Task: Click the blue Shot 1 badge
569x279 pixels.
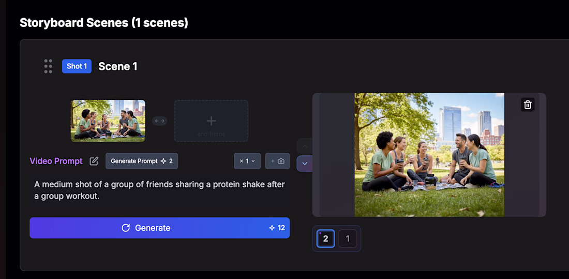Action: click(77, 66)
